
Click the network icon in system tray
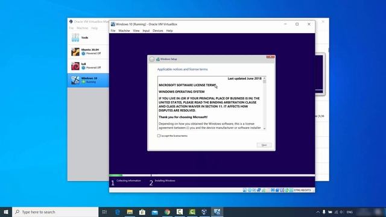pos(336,212)
